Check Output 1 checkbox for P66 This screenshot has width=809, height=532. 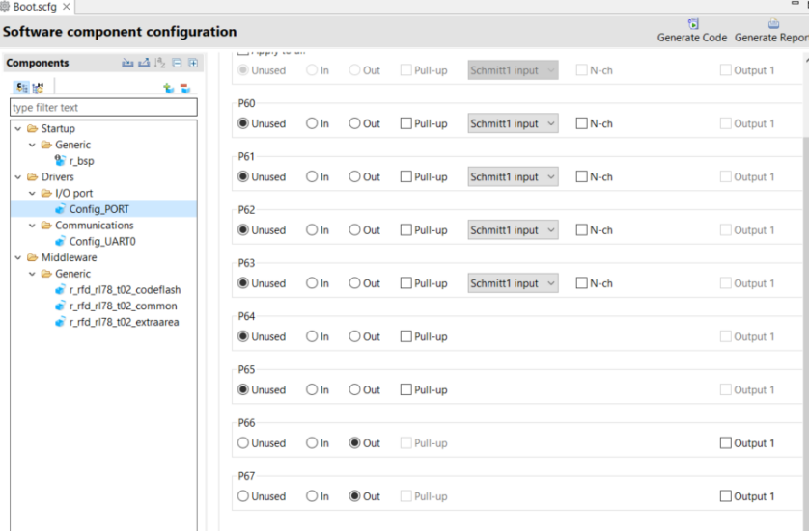click(x=725, y=442)
